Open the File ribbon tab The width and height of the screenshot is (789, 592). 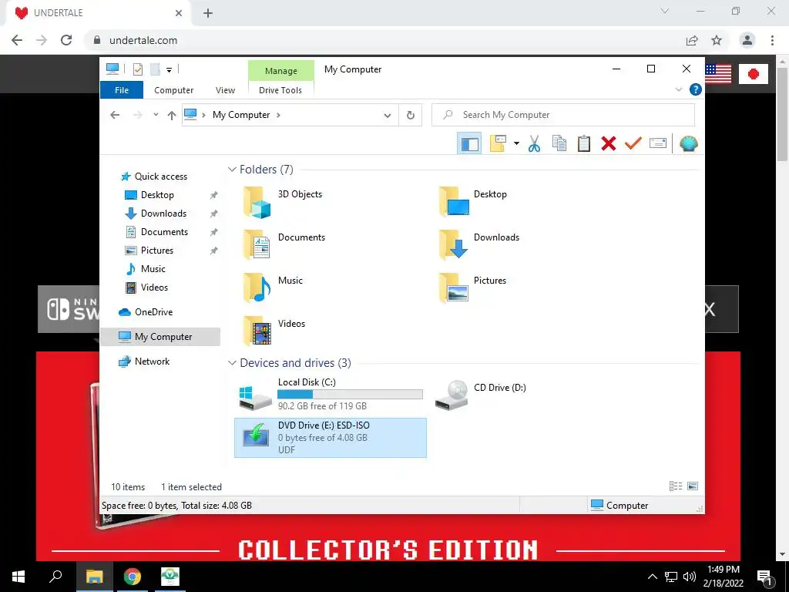pyautogui.click(x=122, y=90)
